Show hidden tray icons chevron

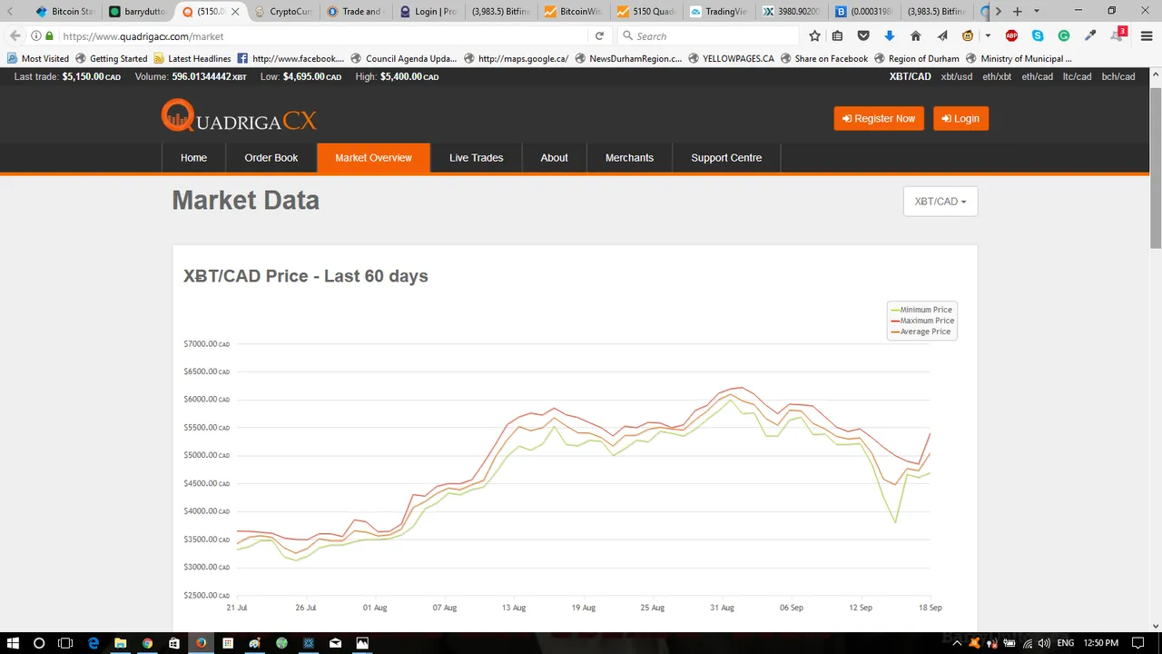956,643
